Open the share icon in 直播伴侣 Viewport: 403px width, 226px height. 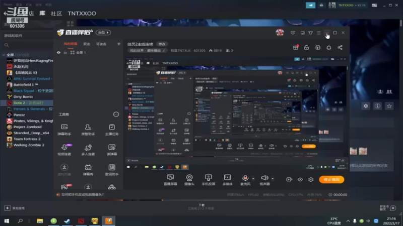point(340,47)
